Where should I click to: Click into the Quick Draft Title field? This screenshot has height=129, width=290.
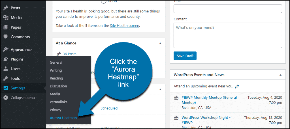(x=228, y=9)
